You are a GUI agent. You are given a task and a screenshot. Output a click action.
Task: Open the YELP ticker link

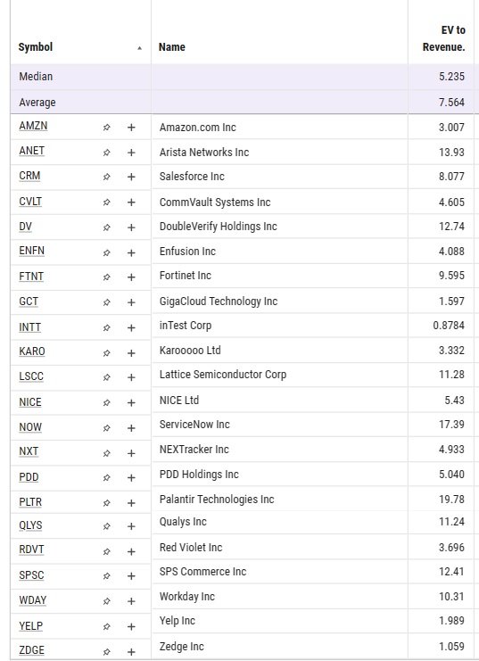[31, 625]
